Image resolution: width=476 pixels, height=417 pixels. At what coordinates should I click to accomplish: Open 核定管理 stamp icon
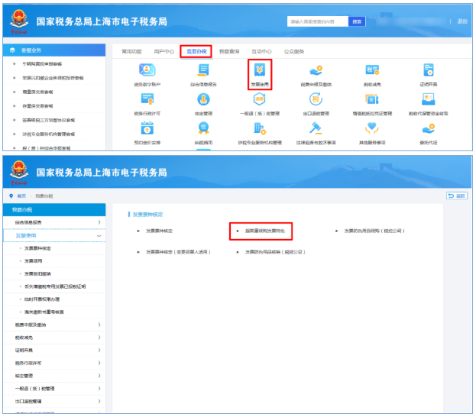point(203,99)
